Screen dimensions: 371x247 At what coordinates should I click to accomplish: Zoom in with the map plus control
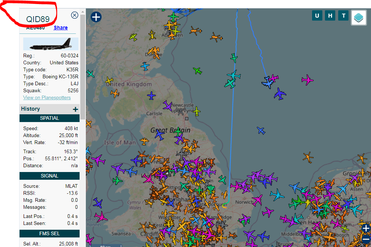coord(366,228)
